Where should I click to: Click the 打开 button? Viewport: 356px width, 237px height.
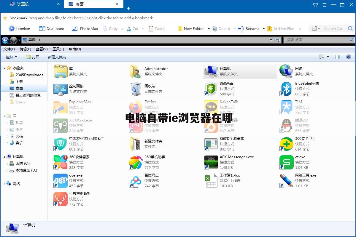click(33, 57)
